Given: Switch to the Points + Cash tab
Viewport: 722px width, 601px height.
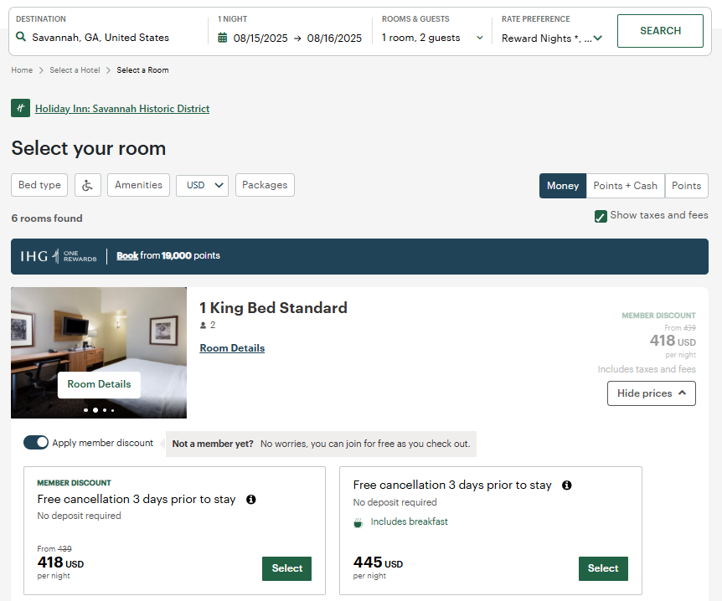Looking at the screenshot, I should pos(625,186).
